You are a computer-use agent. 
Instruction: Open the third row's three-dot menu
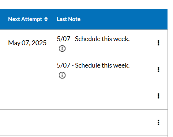click(x=158, y=96)
